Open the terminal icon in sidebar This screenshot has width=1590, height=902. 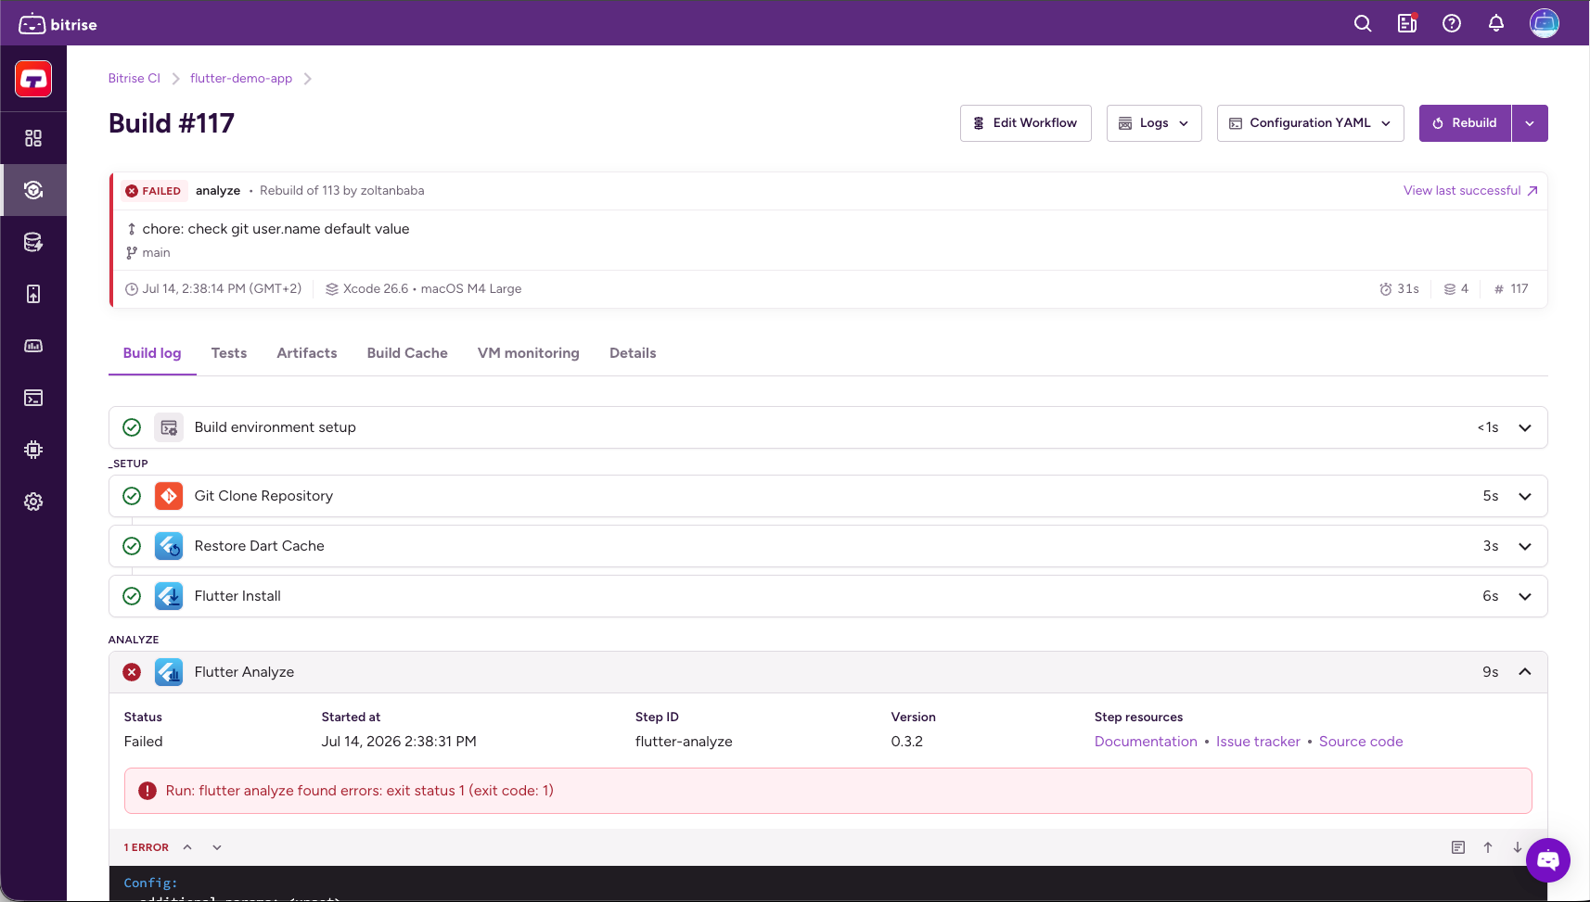coord(33,398)
